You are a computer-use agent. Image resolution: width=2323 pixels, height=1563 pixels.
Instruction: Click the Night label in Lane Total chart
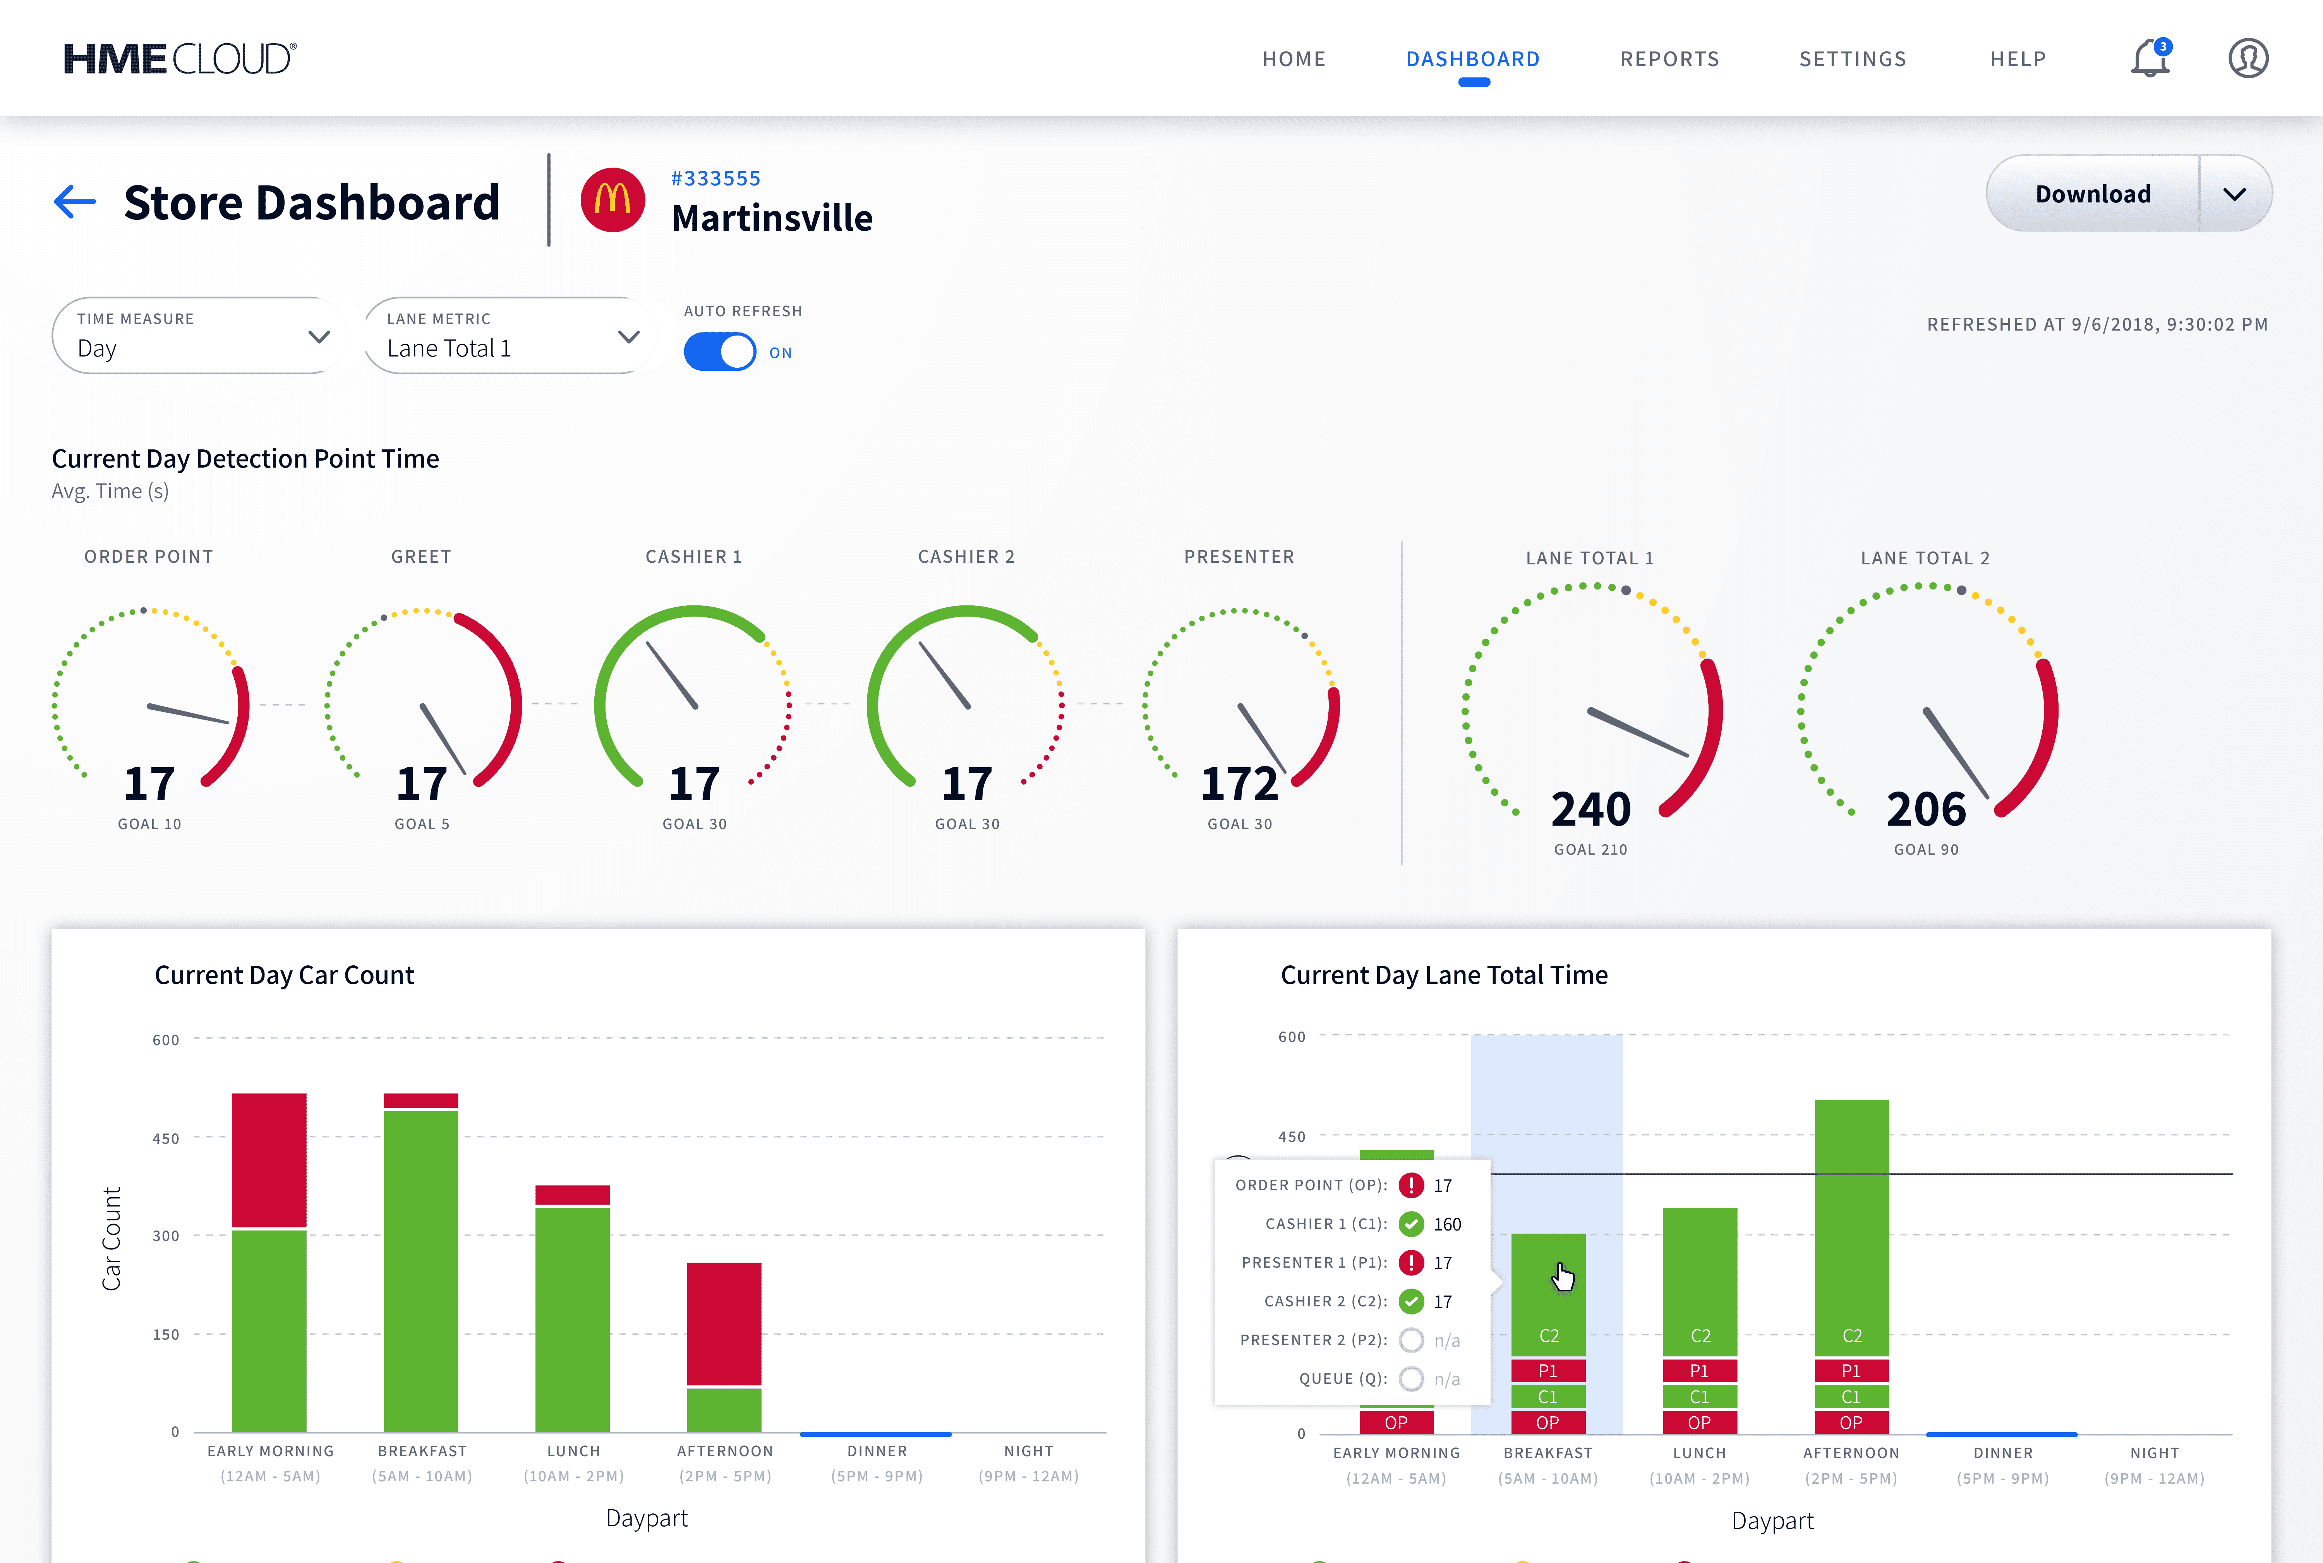coord(2155,1453)
